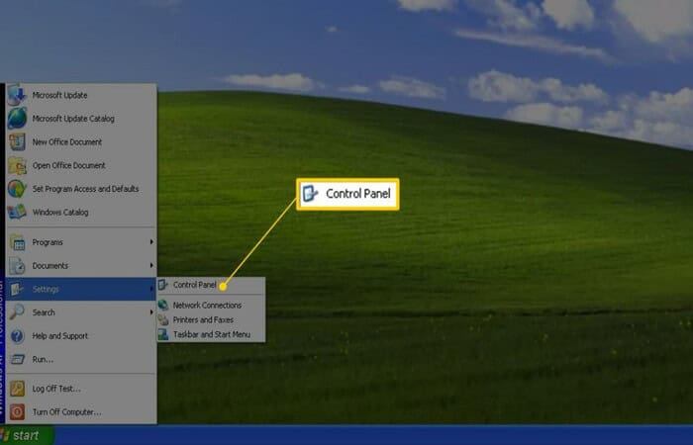Viewport: 693px width, 445px height.
Task: Choose Turn Off Computer...
Action: (81, 412)
